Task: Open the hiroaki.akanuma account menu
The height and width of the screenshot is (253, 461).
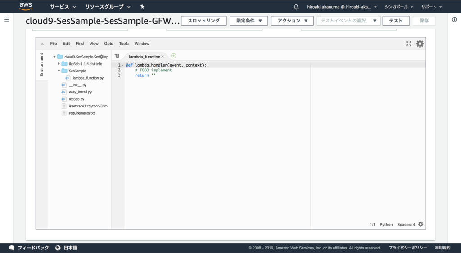Action: (x=342, y=7)
